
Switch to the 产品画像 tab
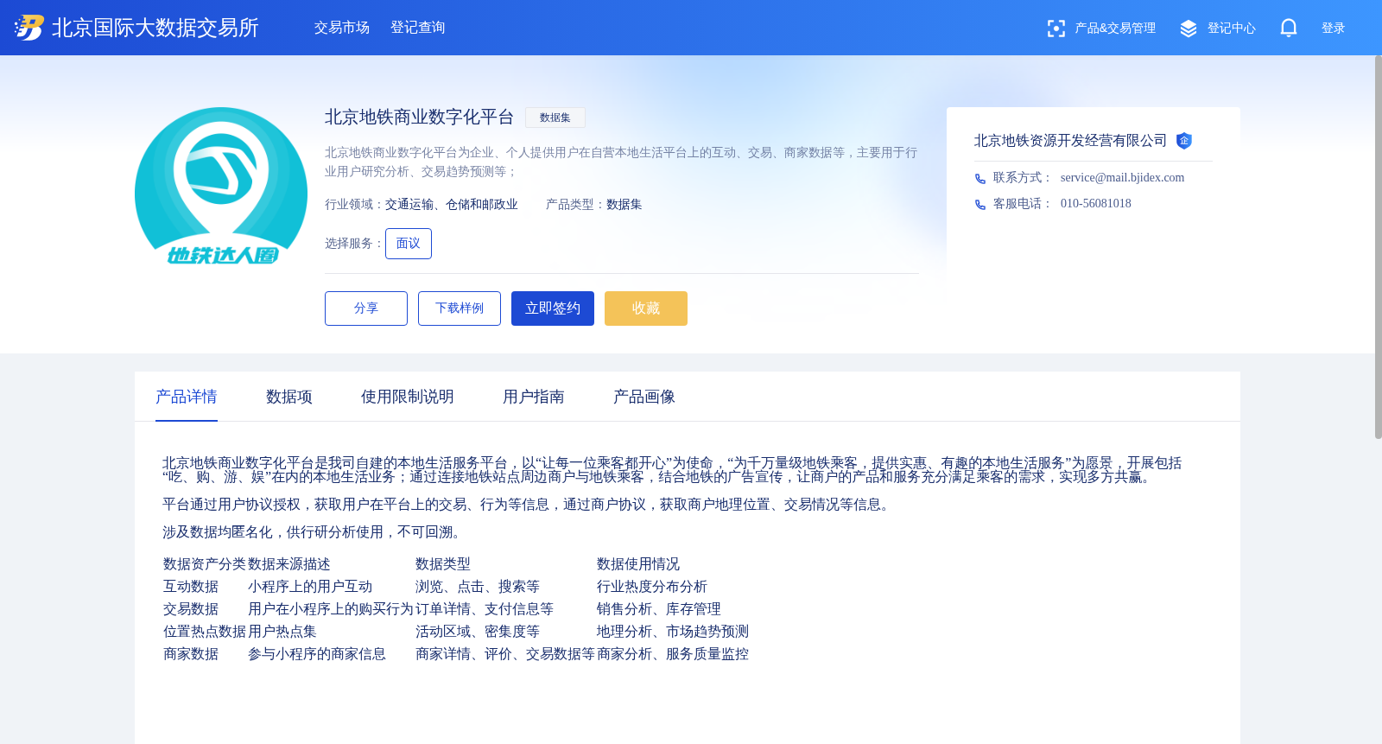pos(644,397)
